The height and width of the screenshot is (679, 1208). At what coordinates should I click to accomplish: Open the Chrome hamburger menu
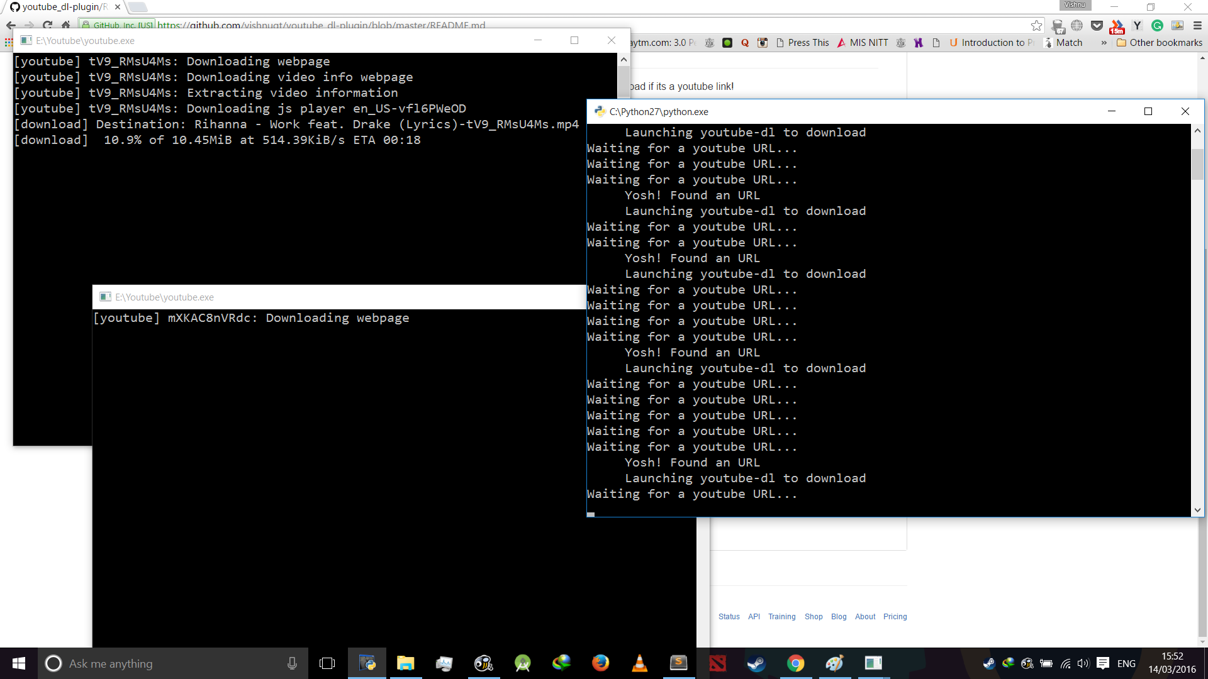[1197, 25]
